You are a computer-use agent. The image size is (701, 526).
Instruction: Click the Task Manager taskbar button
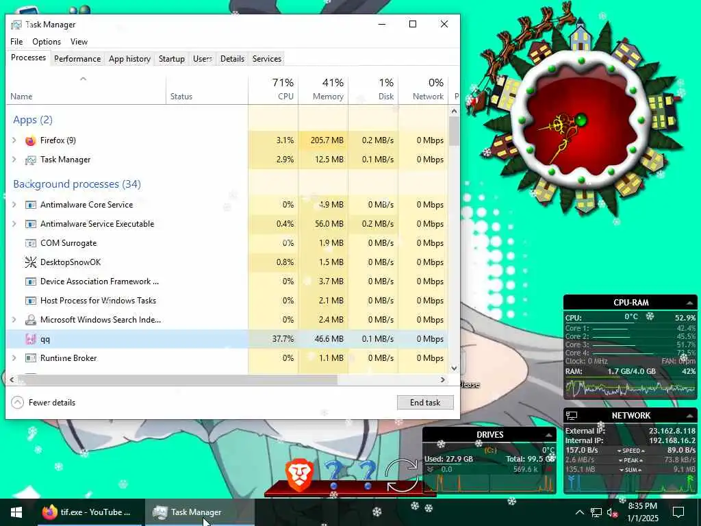(x=199, y=512)
